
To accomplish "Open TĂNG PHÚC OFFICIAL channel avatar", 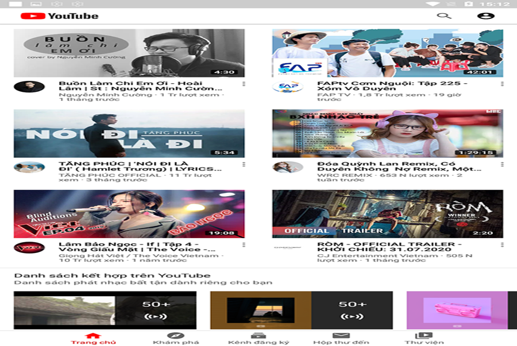I will pos(29,167).
